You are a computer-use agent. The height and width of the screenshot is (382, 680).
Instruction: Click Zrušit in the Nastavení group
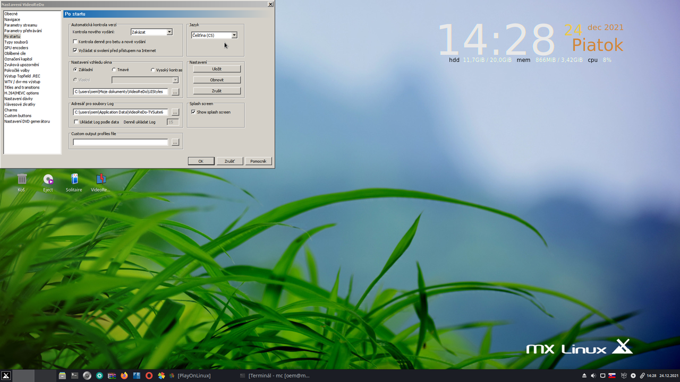coord(217,91)
